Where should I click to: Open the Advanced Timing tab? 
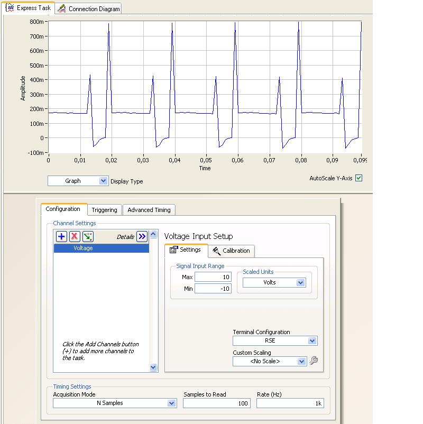click(149, 210)
